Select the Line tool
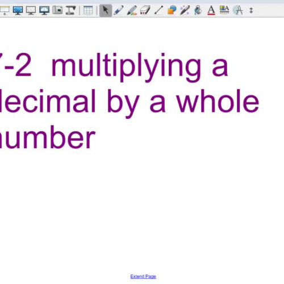284x284 pixels. click(158, 10)
